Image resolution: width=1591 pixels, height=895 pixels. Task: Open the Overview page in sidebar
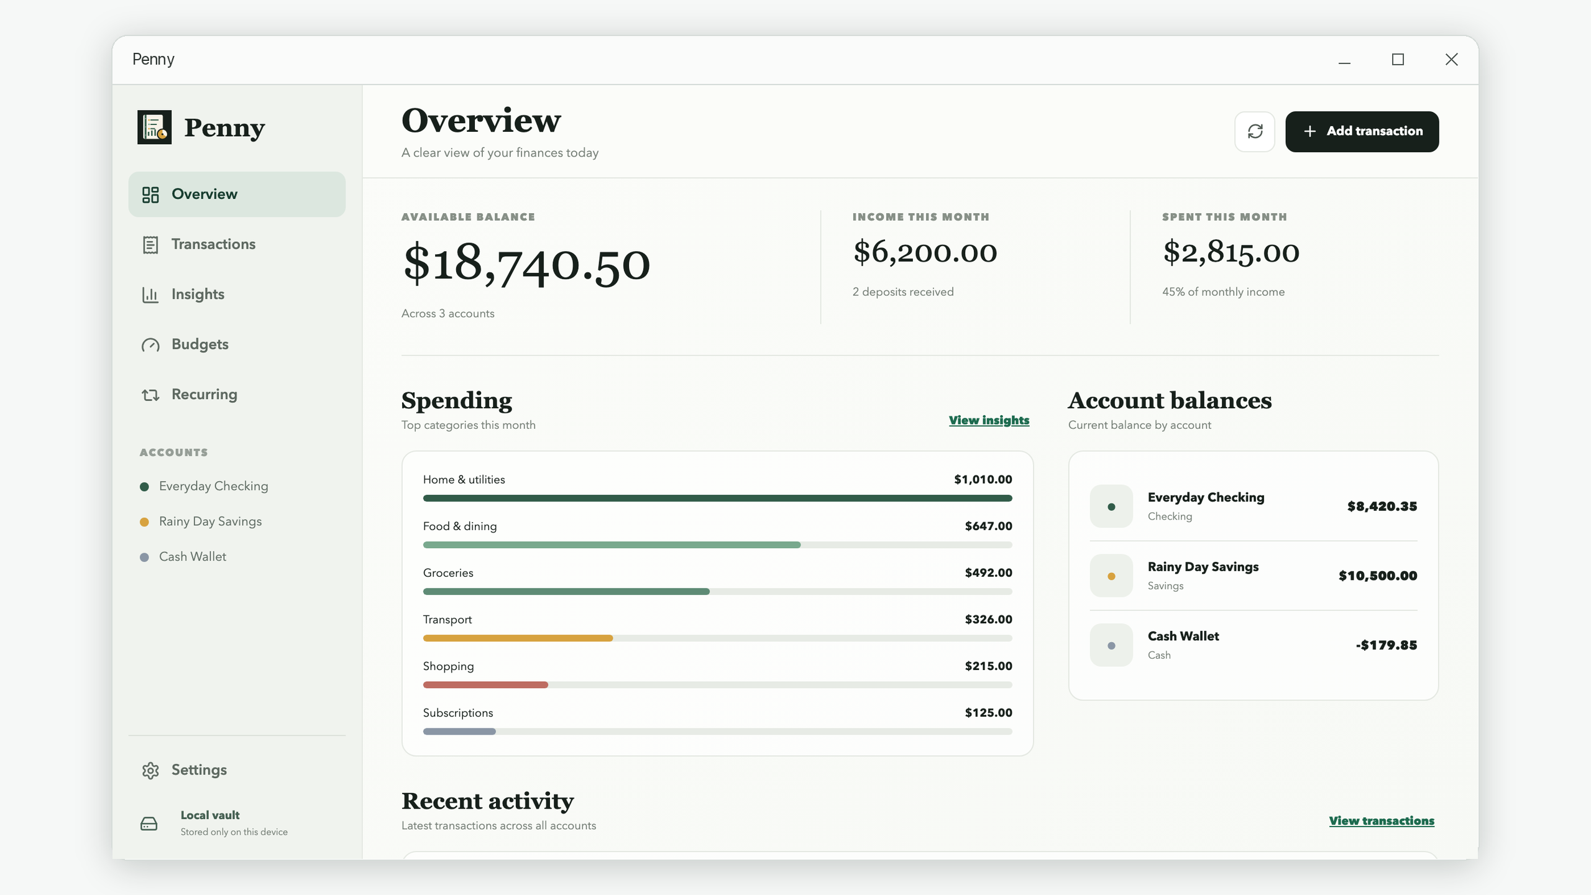[237, 195]
